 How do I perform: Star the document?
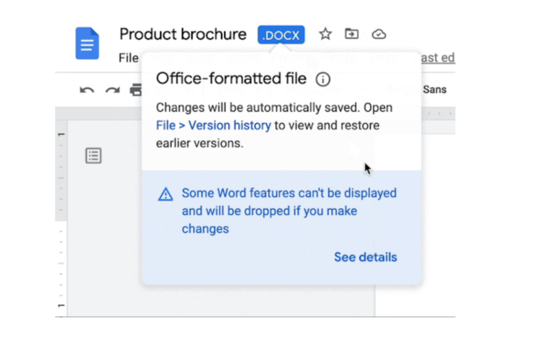click(x=325, y=34)
